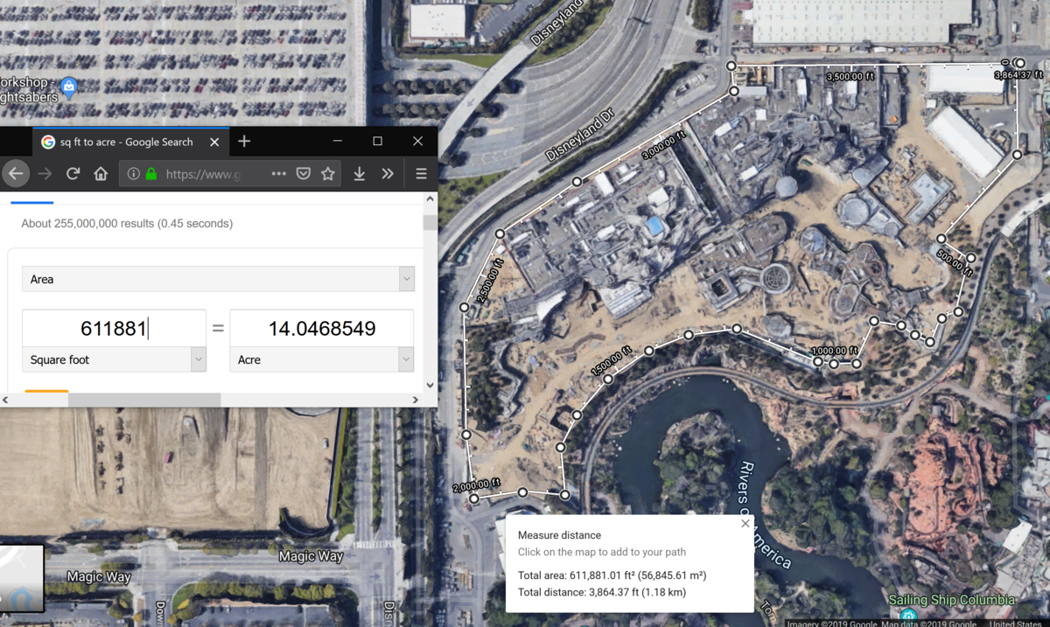1050x627 pixels.
Task: Click the map layer thumbnail on Google Maps
Action: 22,577
